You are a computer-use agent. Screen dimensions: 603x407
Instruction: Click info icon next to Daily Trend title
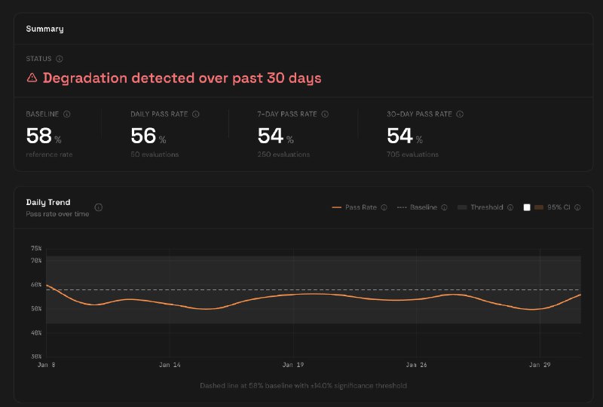(99, 207)
